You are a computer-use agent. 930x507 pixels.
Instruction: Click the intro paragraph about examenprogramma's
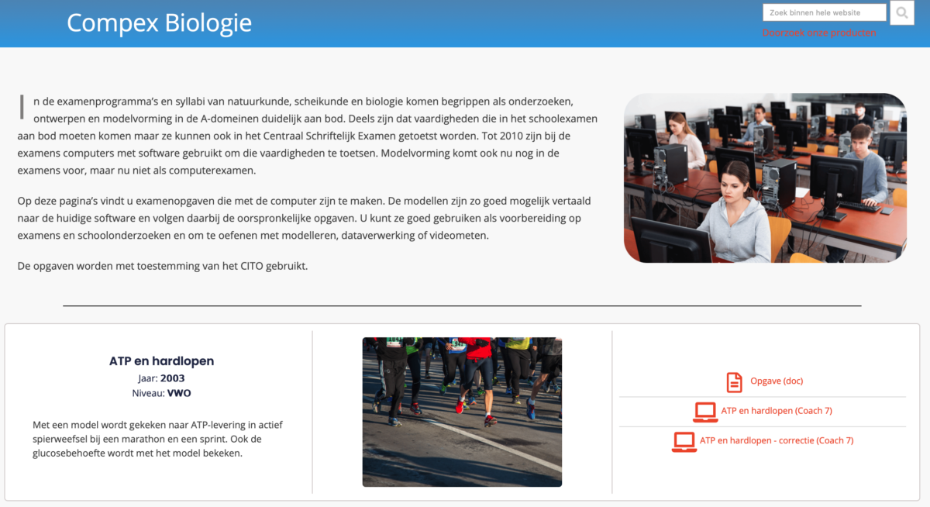point(308,136)
